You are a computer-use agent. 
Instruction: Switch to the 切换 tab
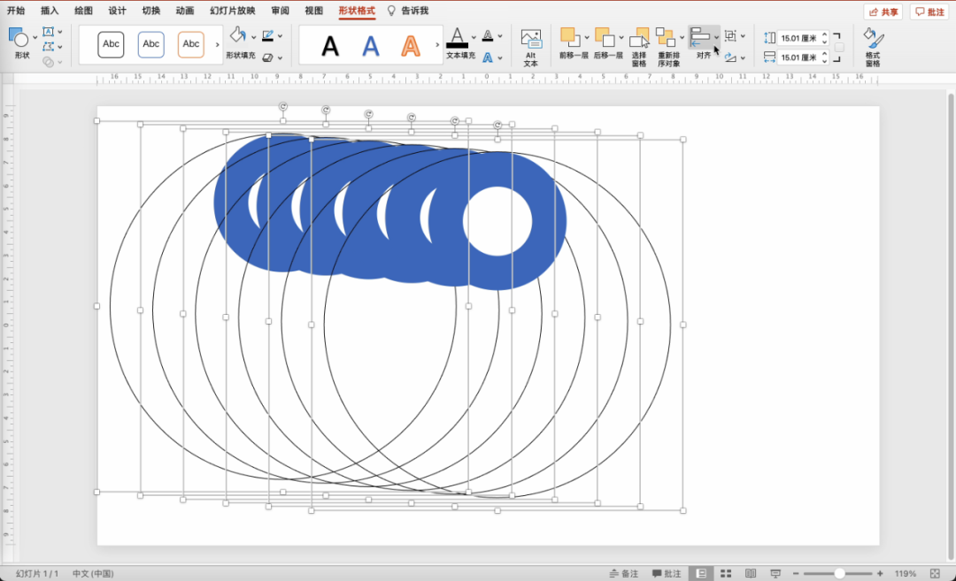tap(151, 11)
